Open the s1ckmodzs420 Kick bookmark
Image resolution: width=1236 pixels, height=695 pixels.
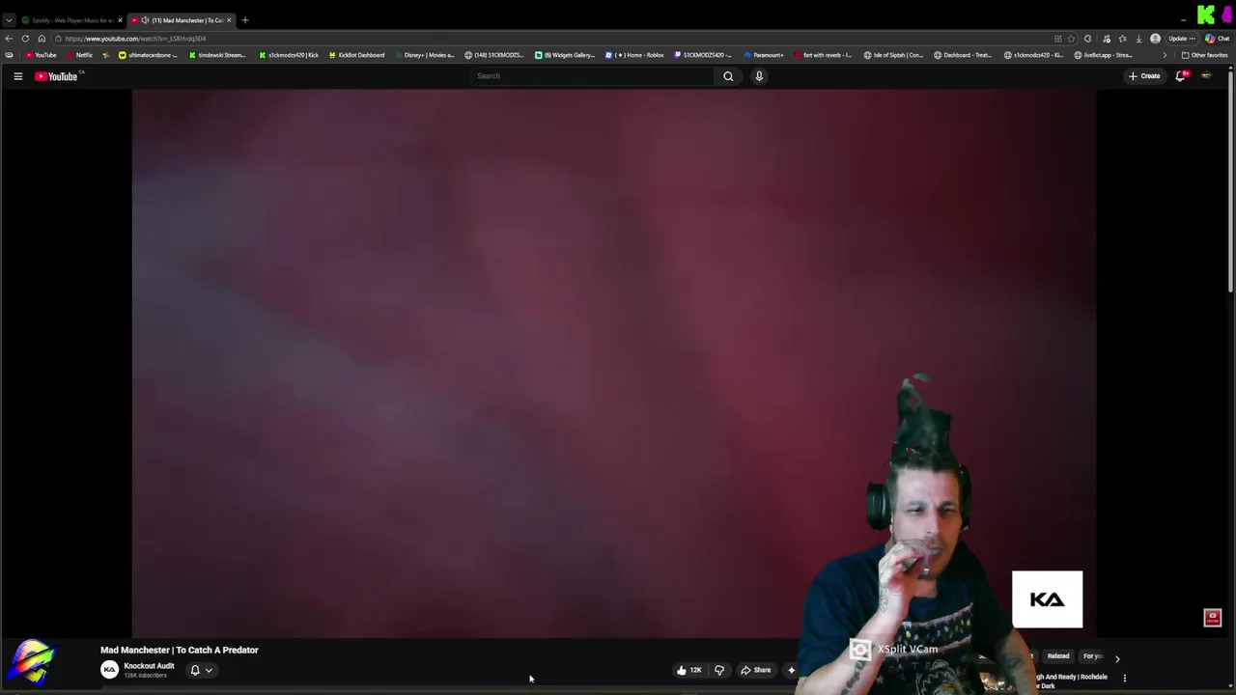289,55
